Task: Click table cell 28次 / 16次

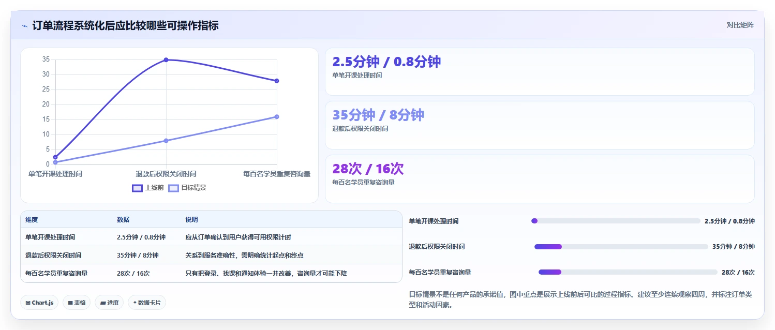Action: pyautogui.click(x=133, y=273)
